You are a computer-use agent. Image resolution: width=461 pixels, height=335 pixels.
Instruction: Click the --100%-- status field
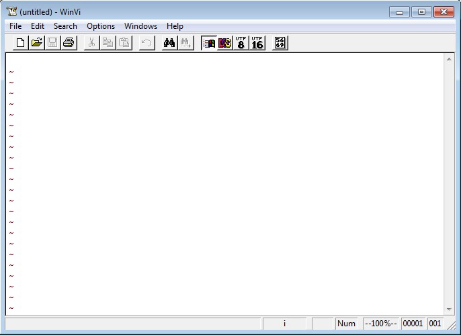pyautogui.click(x=381, y=324)
